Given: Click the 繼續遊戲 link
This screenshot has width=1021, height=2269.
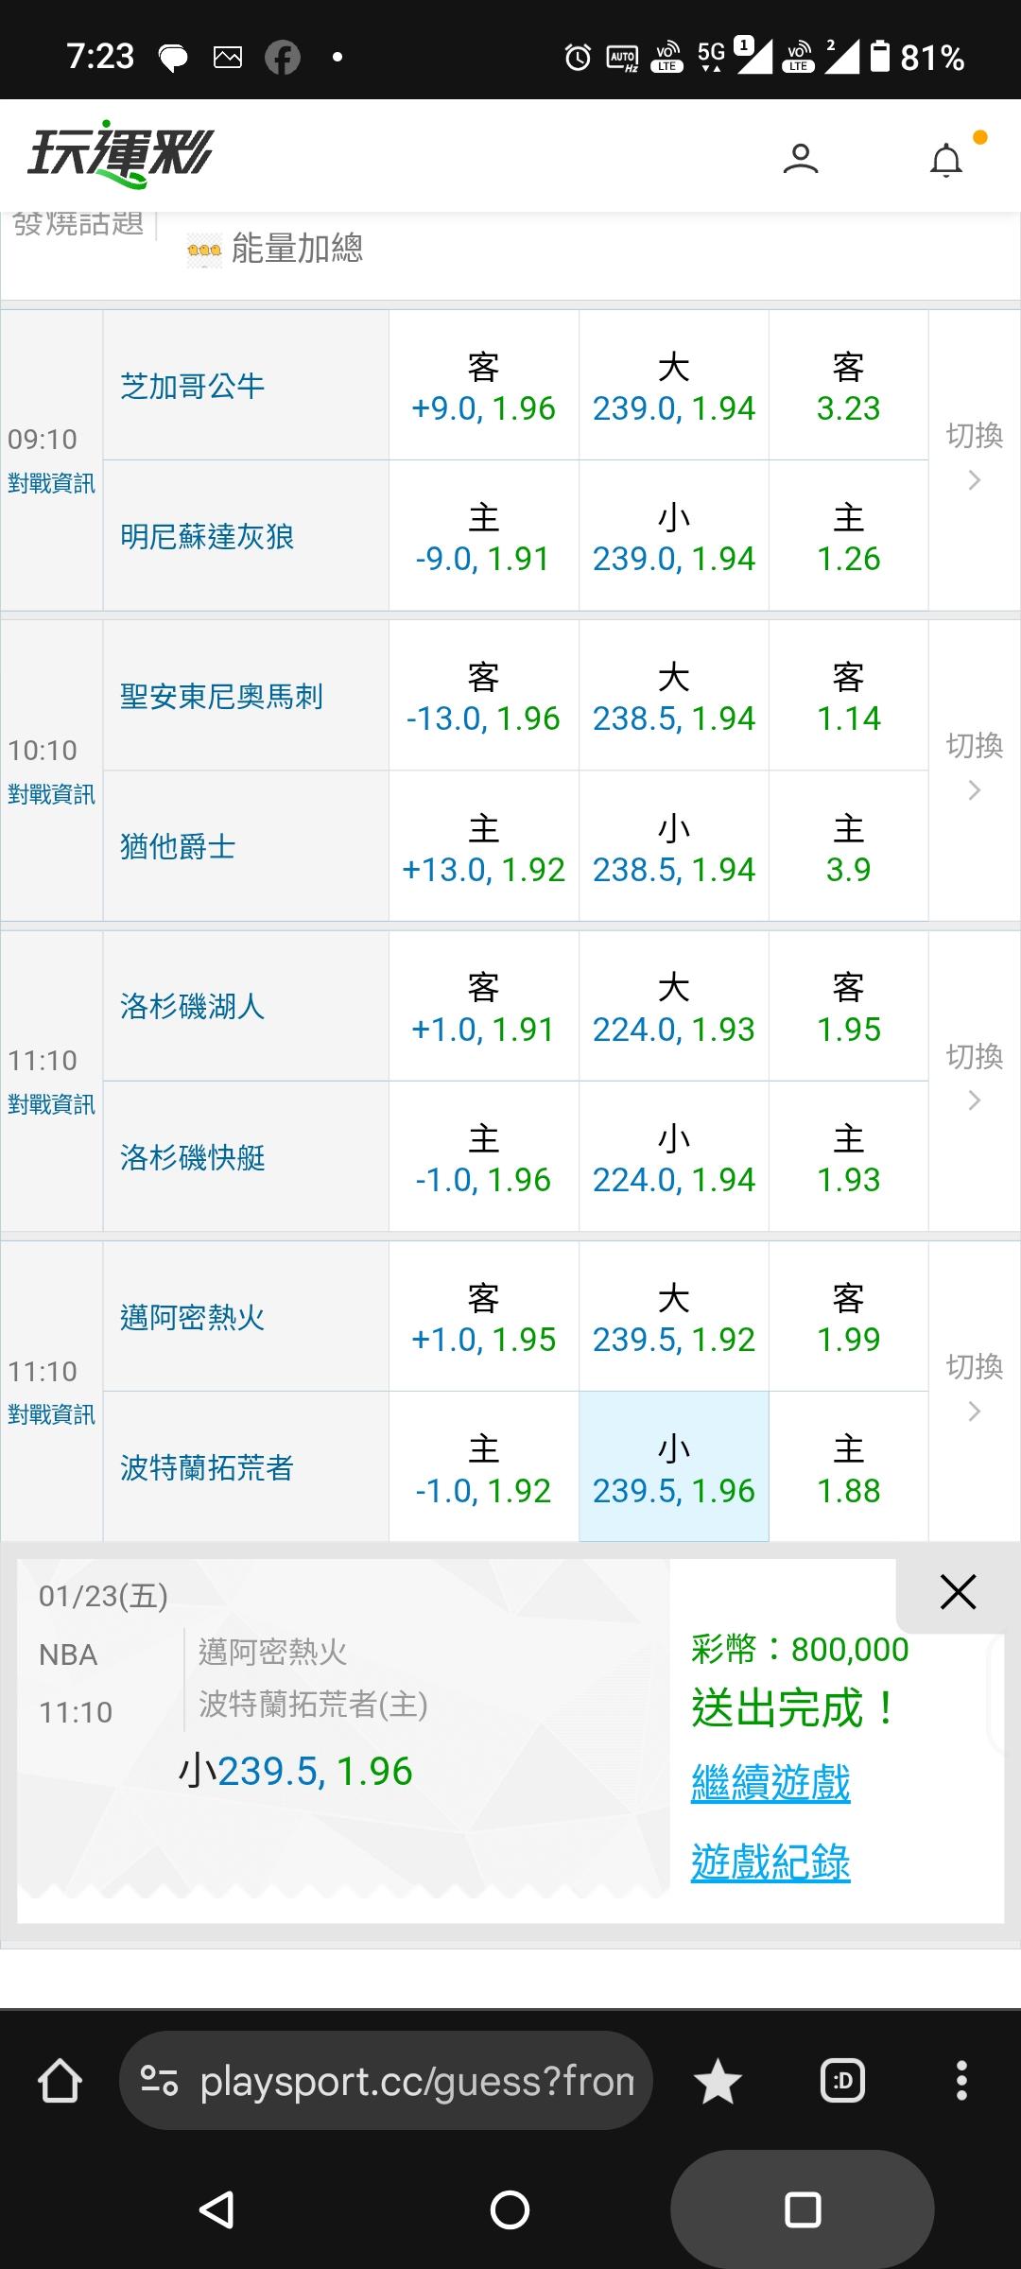Looking at the screenshot, I should [770, 1783].
